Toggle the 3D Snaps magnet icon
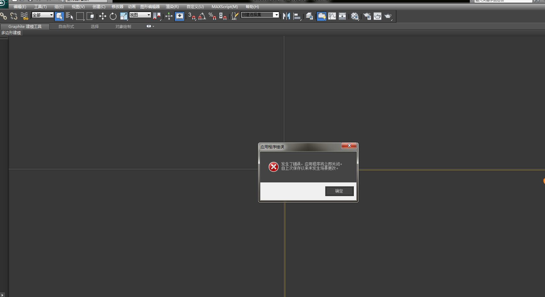545x297 pixels. 192,16
